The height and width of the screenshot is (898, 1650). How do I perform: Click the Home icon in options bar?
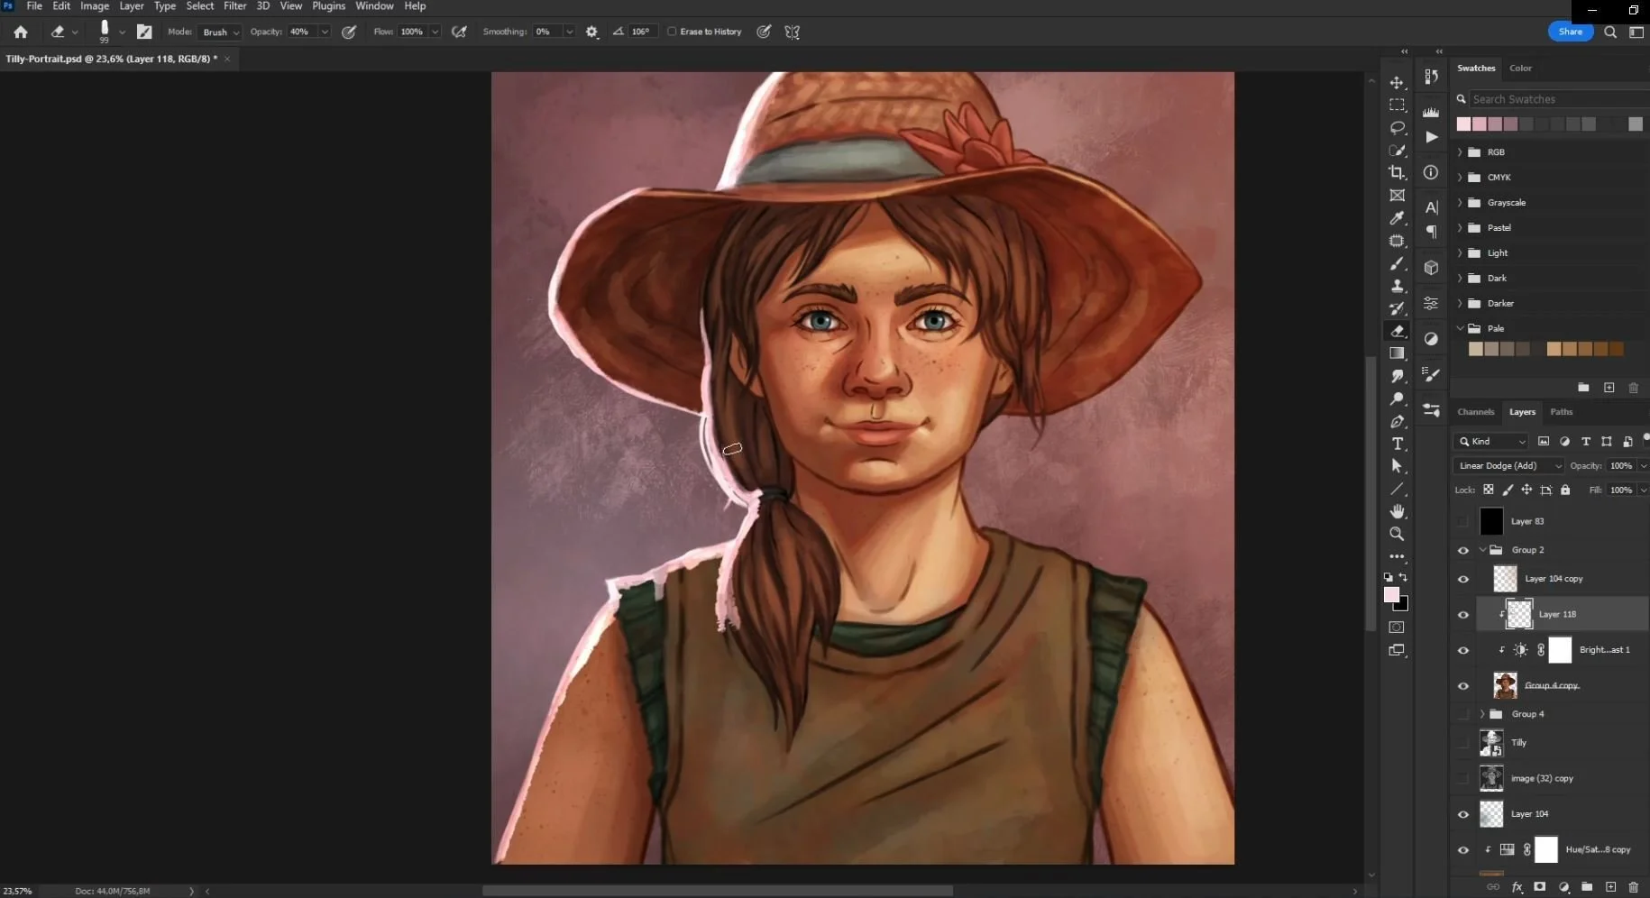pos(21,32)
